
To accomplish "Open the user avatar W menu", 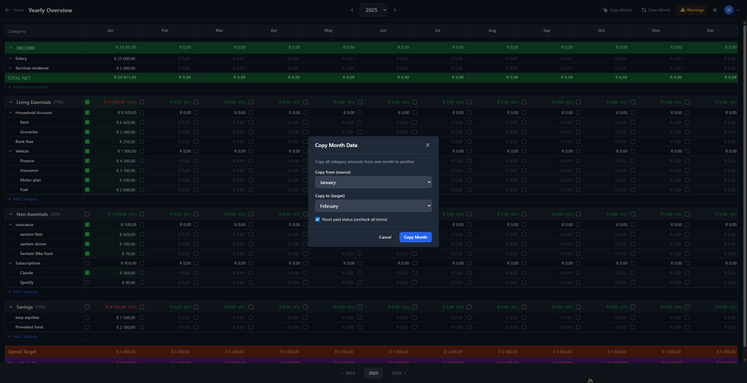I will point(729,10).
